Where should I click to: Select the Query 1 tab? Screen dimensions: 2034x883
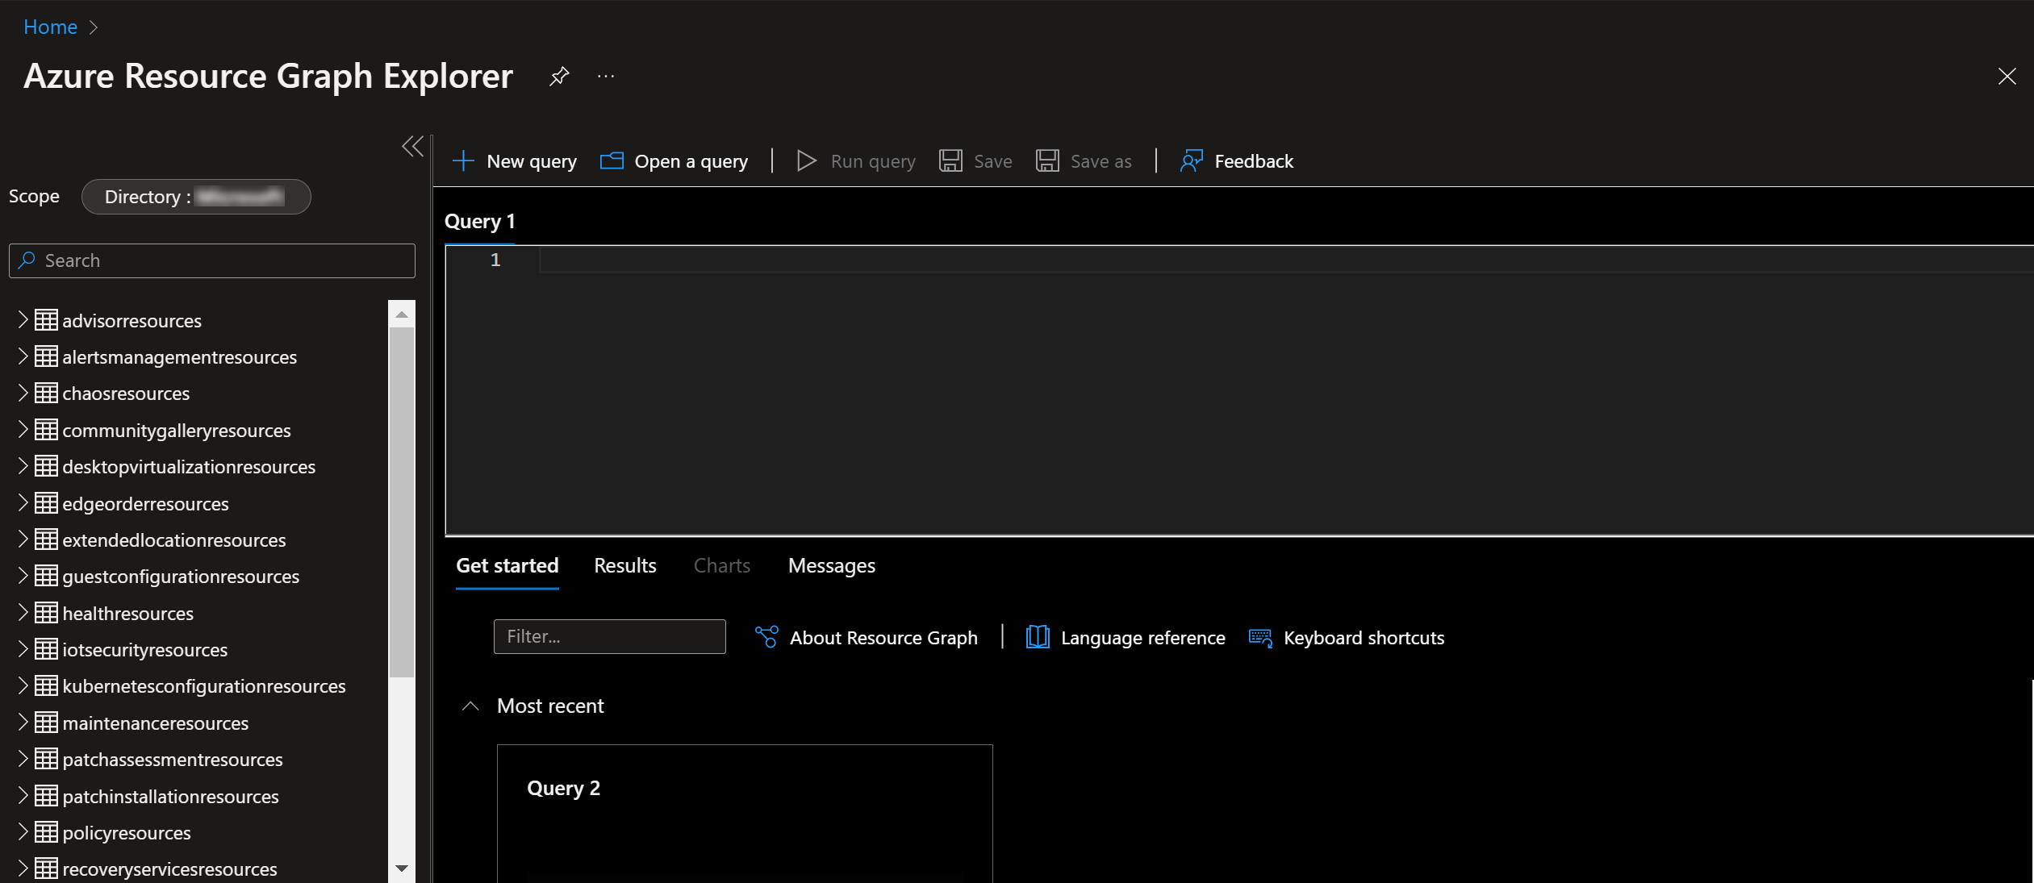(x=480, y=221)
